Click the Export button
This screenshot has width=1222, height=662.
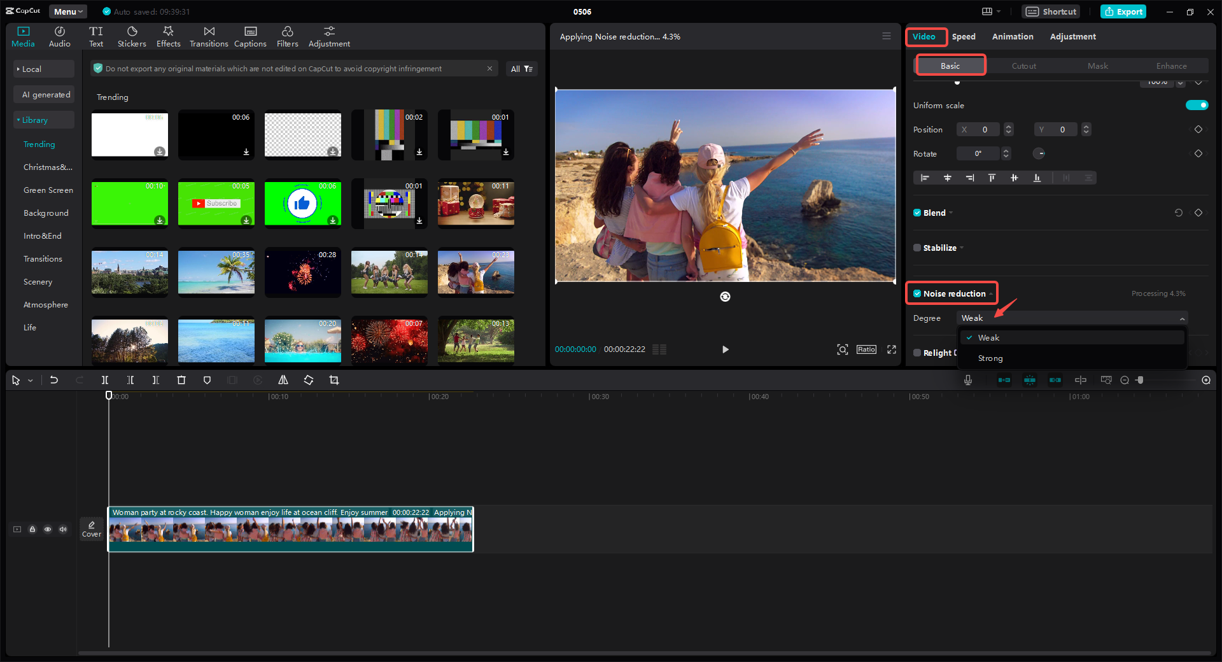1123,11
